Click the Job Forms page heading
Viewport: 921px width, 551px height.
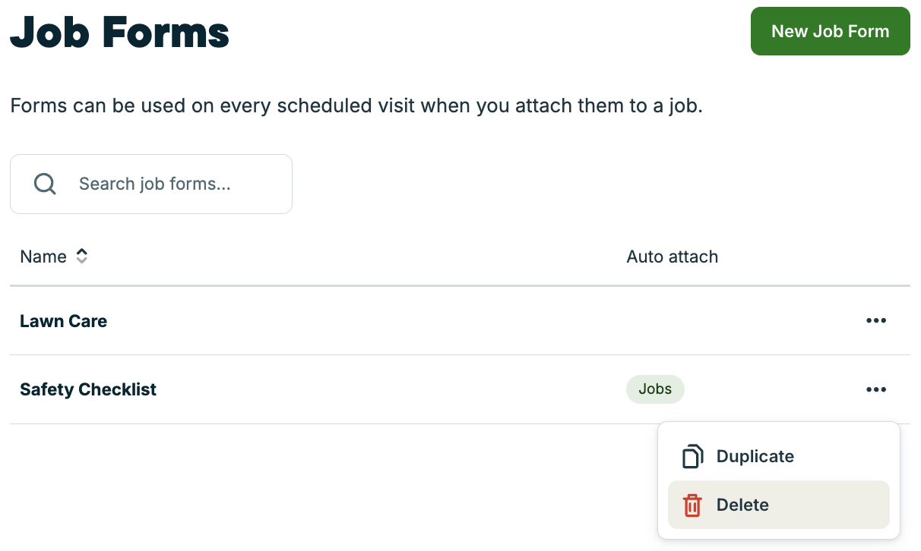[120, 32]
